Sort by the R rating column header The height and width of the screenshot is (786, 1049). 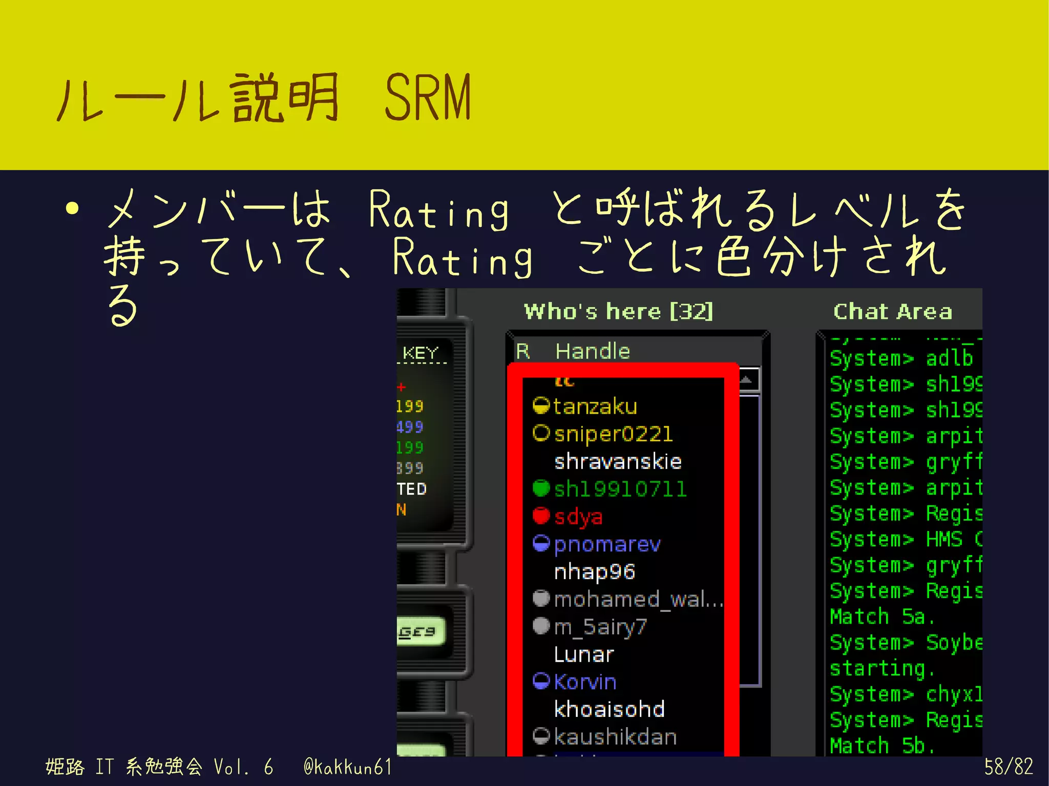point(523,351)
